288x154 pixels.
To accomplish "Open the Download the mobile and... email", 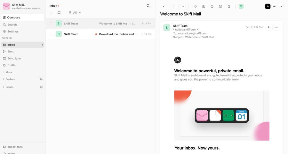I will [x=100, y=34].
